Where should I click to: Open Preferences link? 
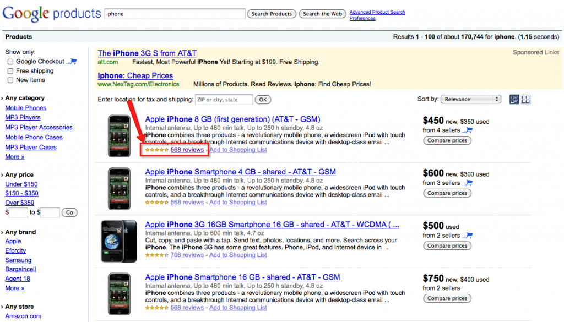[362, 18]
